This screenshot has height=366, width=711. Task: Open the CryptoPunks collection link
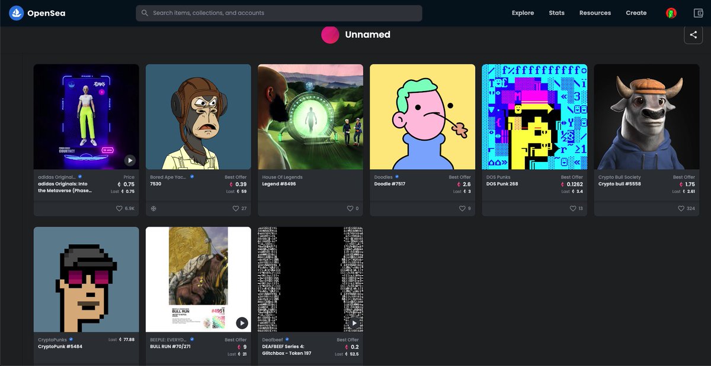tap(53, 339)
